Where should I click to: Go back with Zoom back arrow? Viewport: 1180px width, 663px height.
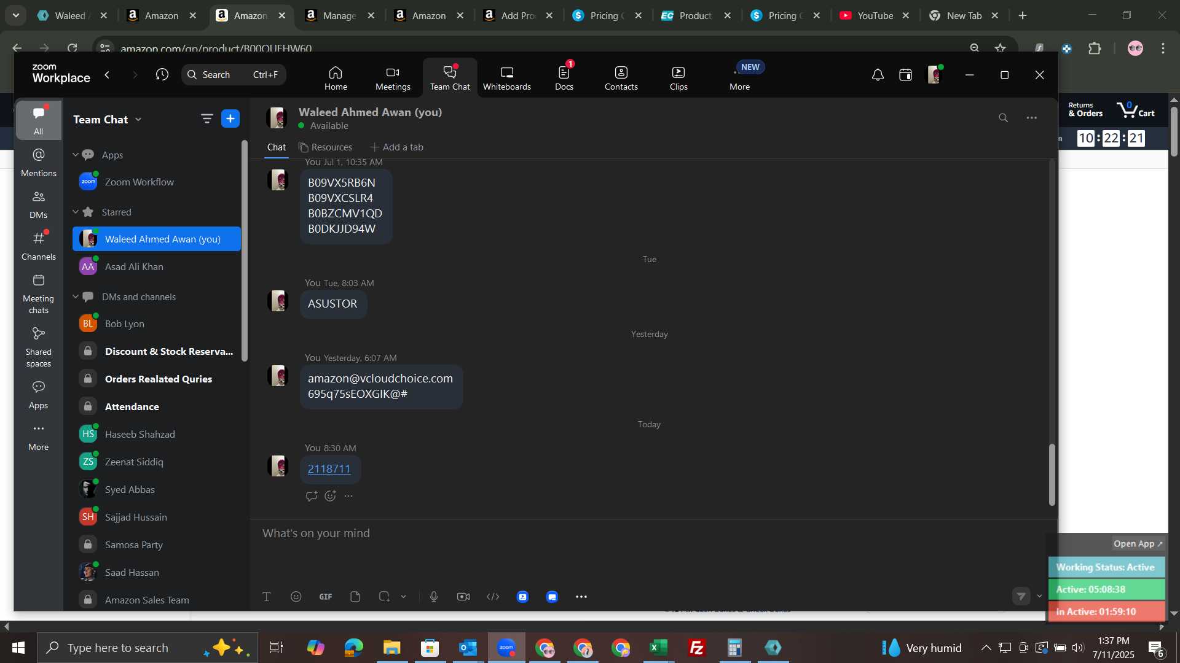pyautogui.click(x=108, y=75)
